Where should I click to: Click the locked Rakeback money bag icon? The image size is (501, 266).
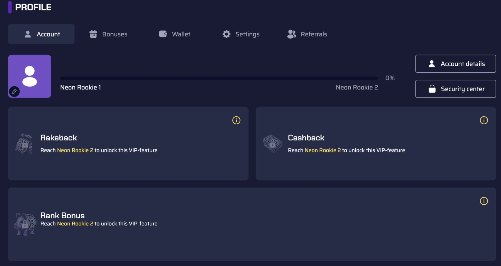(24, 144)
